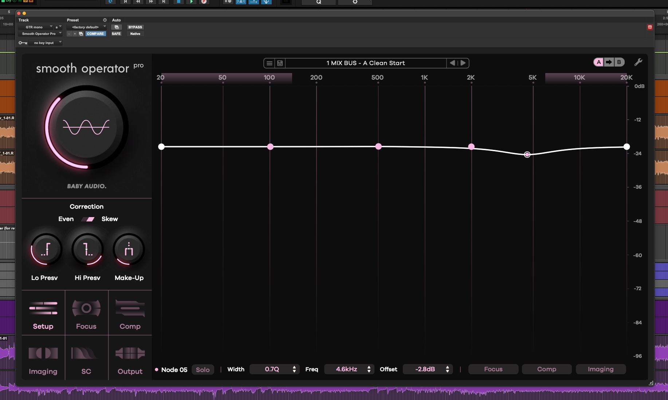This screenshot has width=668, height=400.
Task: Select the leftmost node at 20 Hz
Action: [161, 147]
